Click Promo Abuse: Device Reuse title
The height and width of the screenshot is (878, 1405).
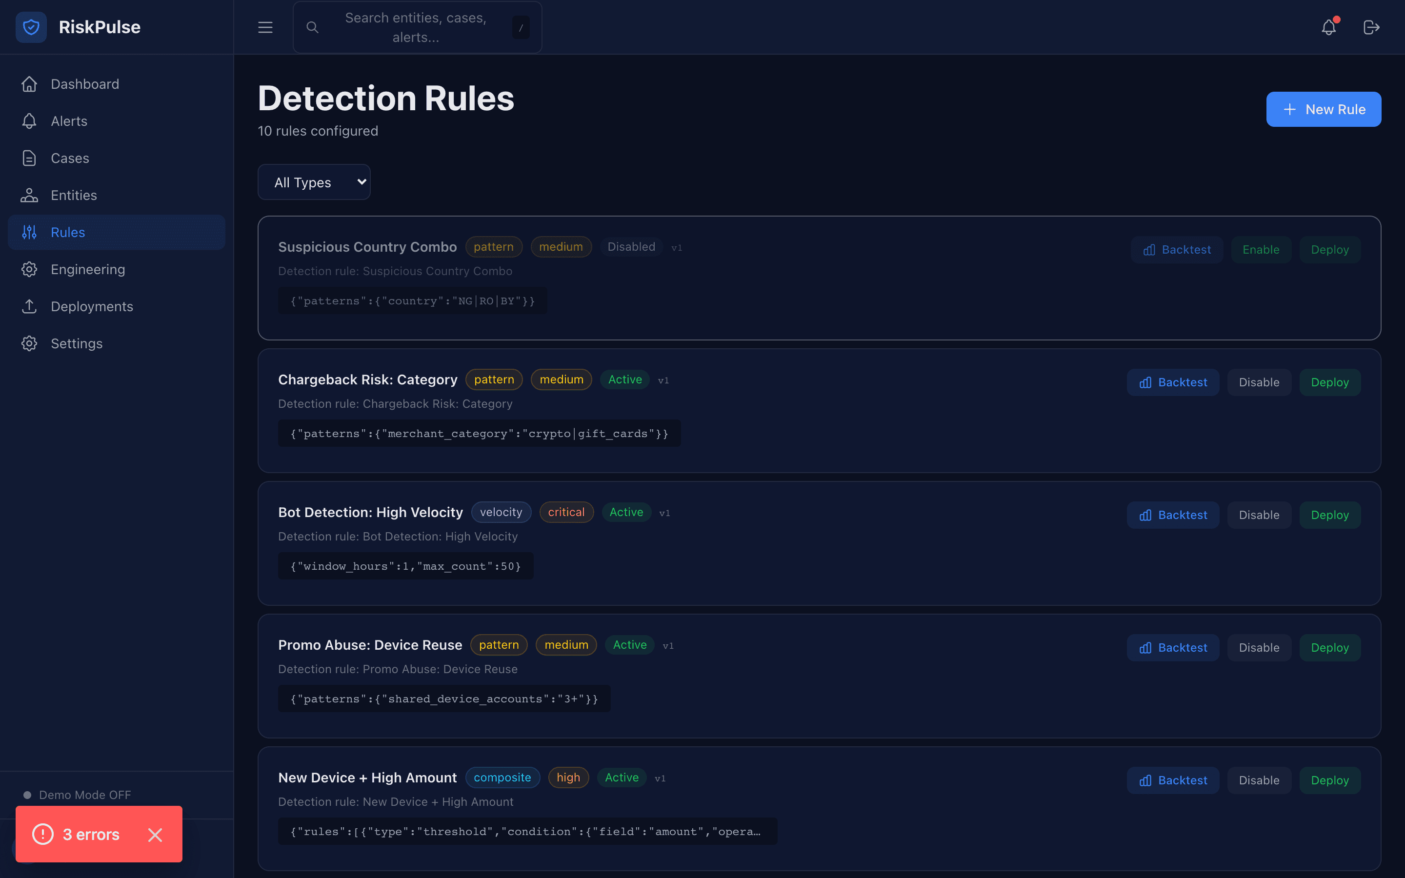click(370, 645)
